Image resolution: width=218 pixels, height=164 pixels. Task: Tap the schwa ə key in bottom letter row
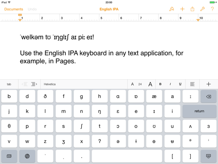point(118,141)
